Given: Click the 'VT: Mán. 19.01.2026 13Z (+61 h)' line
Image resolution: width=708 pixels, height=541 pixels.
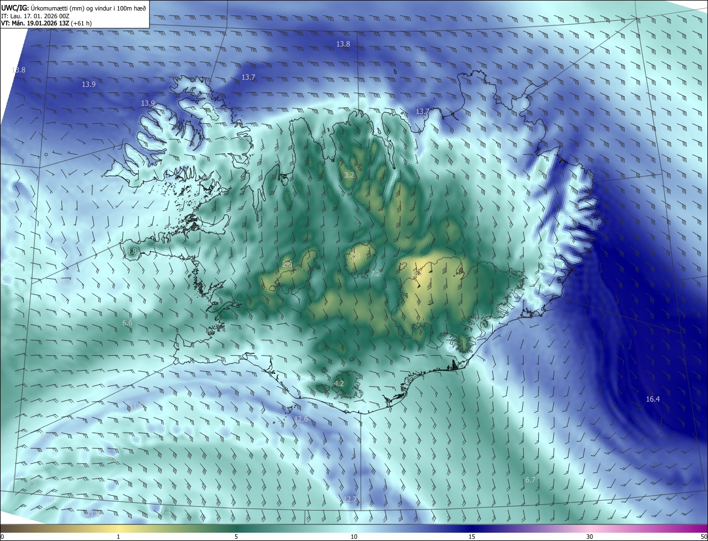Looking at the screenshot, I should [46, 23].
